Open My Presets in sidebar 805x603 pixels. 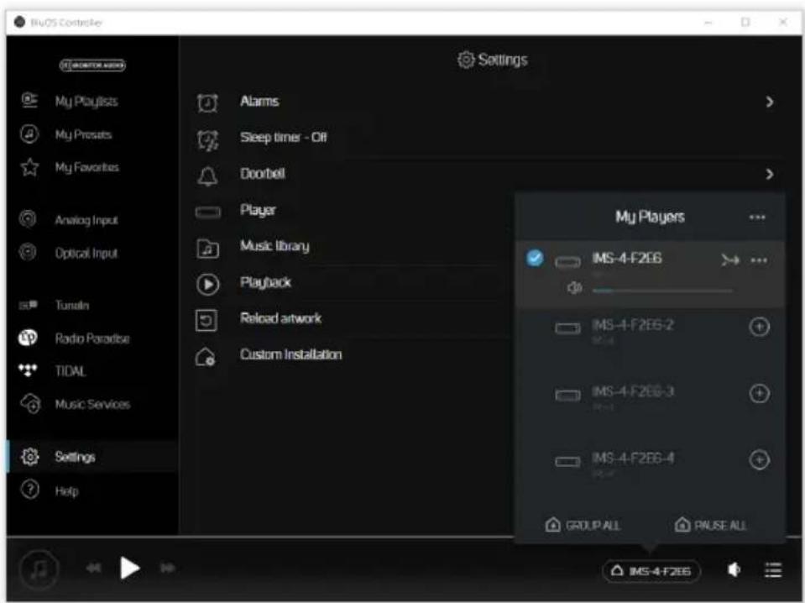pos(83,134)
